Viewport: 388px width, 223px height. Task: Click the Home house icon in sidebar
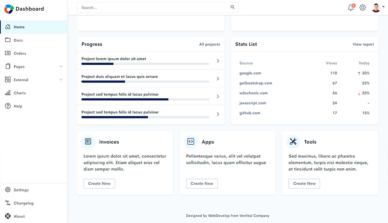pos(8,27)
